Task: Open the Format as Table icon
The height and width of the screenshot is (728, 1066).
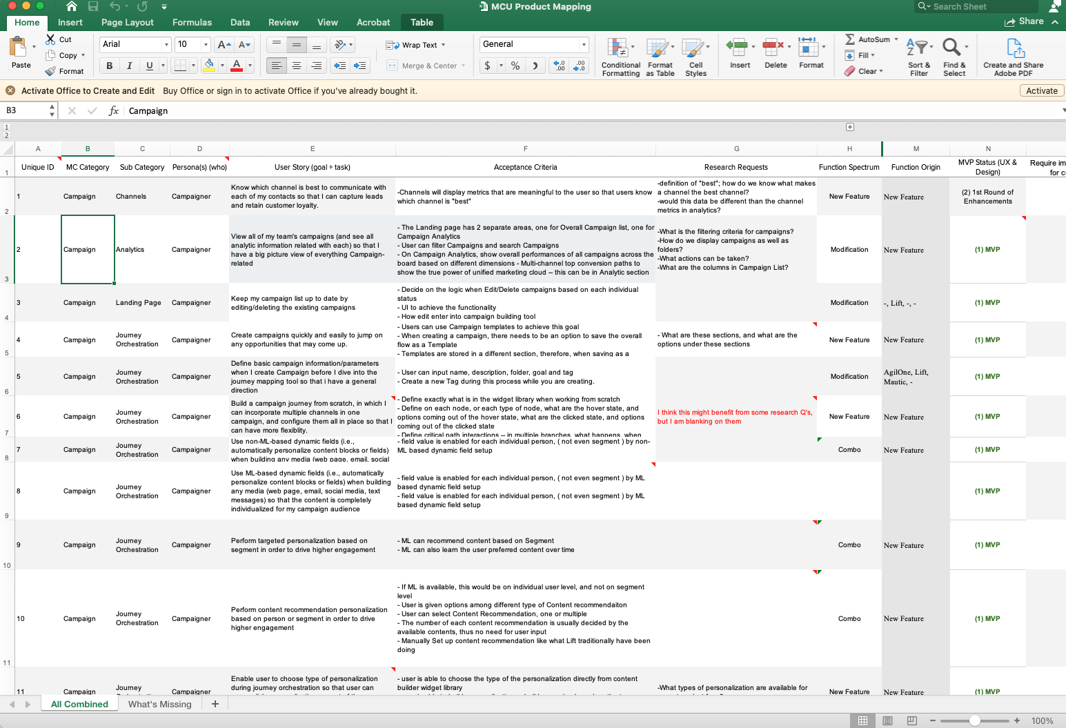Action: pyautogui.click(x=658, y=48)
